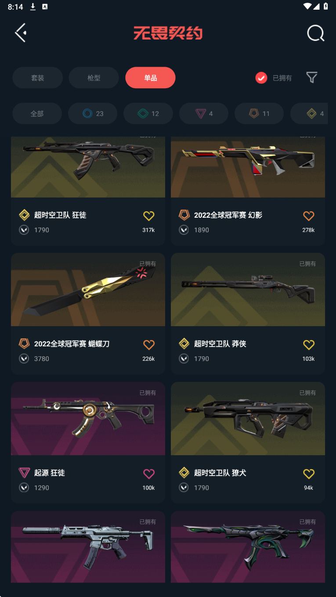Tap the back arrow icon
Screen dimensions: 336x597
21,33
